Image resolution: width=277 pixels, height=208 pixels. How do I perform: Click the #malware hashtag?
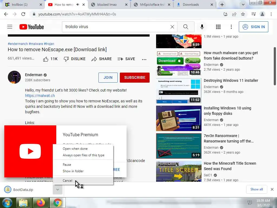tap(36, 44)
